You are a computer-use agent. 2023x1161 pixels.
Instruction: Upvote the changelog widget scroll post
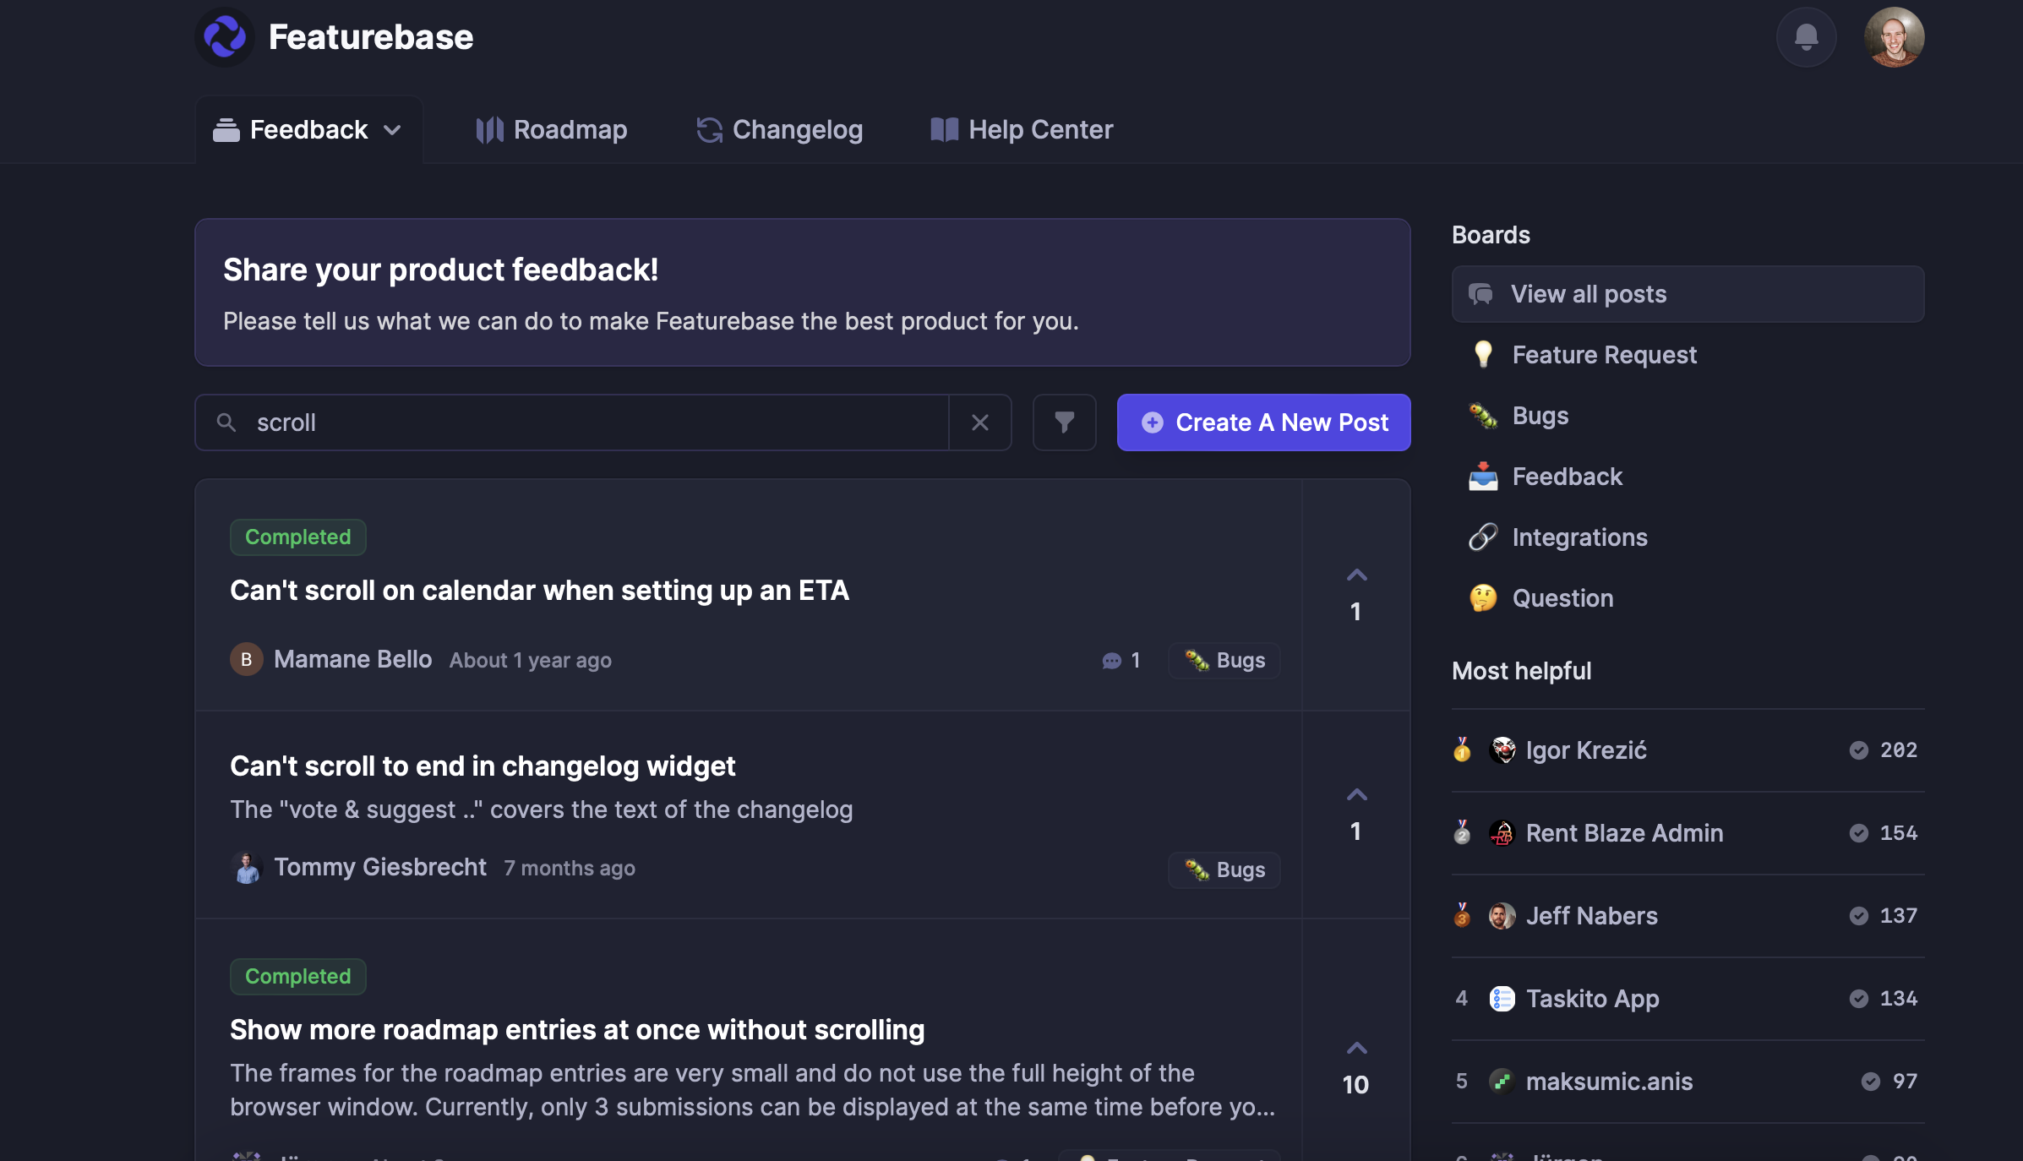tap(1356, 796)
